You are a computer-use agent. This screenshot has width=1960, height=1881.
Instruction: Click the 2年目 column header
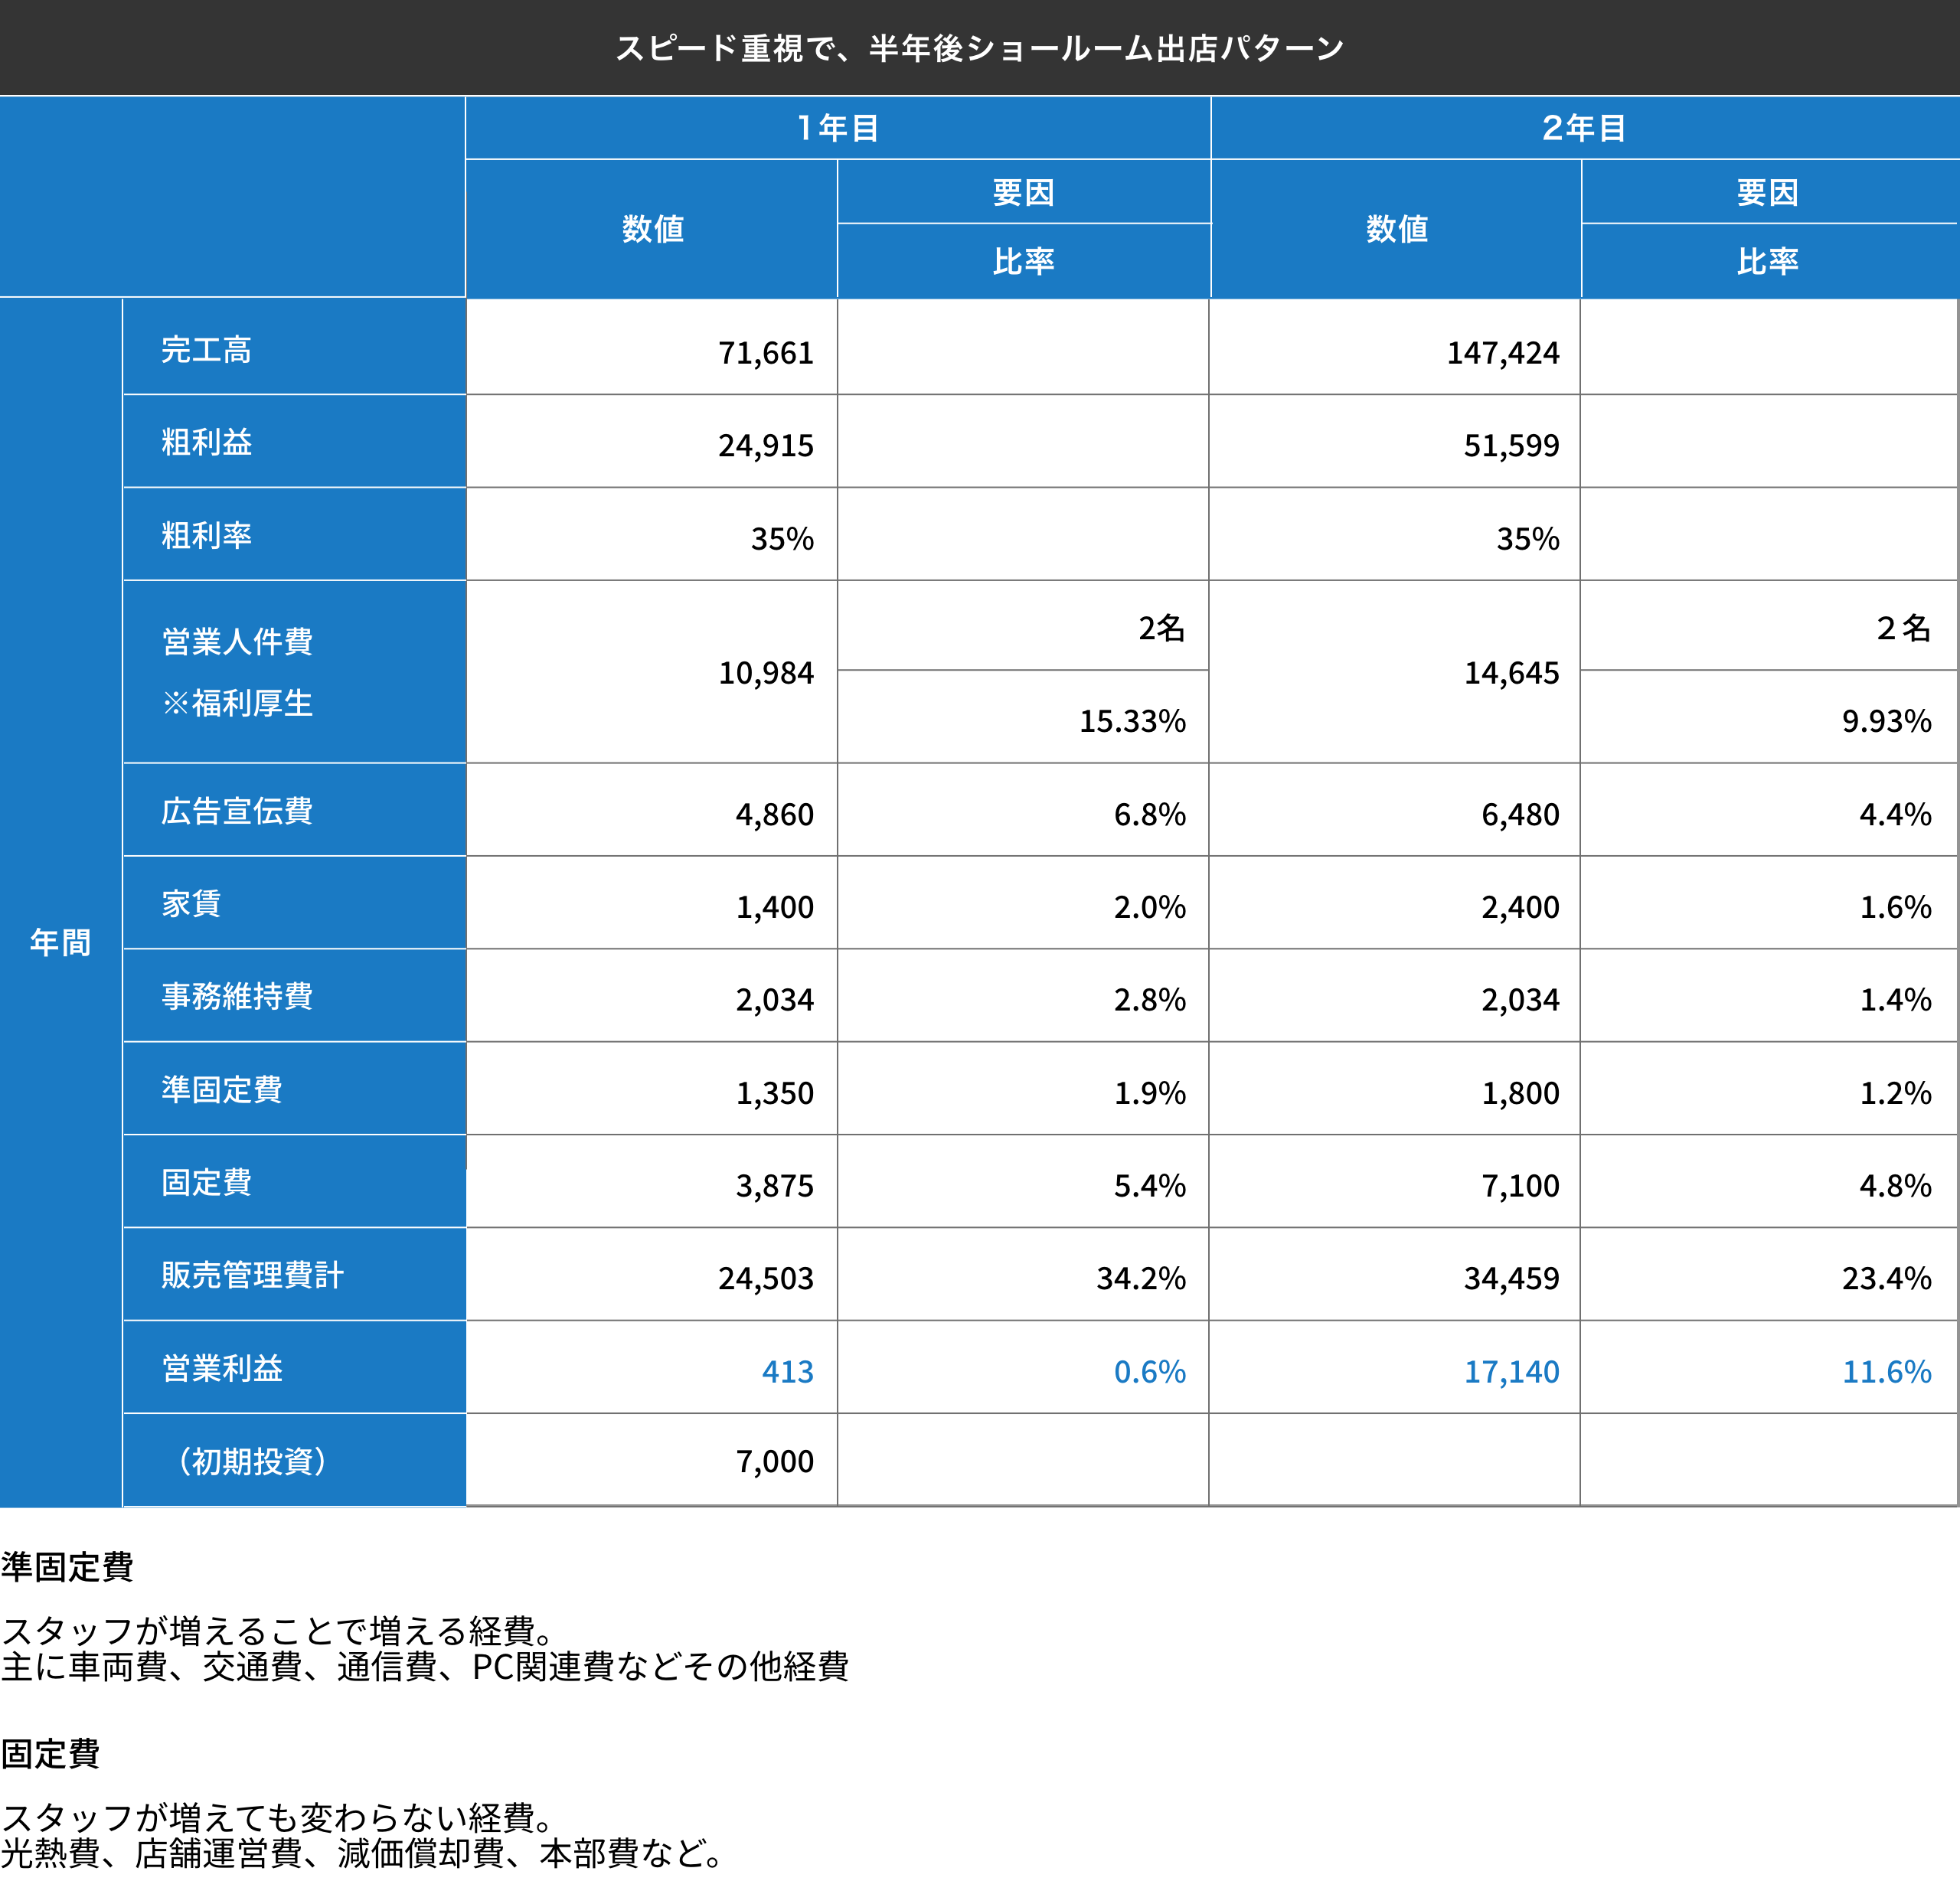(1584, 128)
